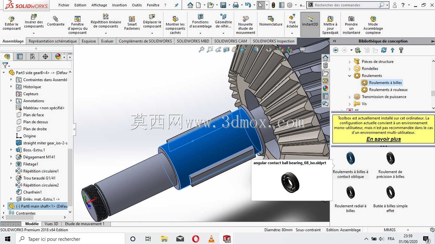Click MMGS unit system in status bar

click(390, 230)
